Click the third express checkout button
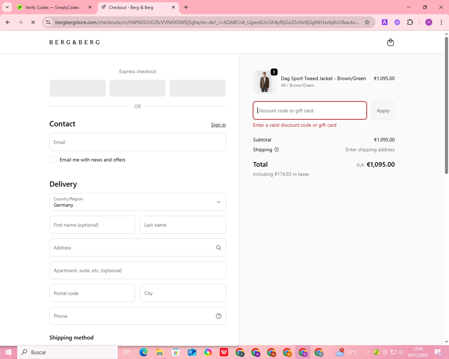The width and height of the screenshot is (449, 359). coord(198,88)
